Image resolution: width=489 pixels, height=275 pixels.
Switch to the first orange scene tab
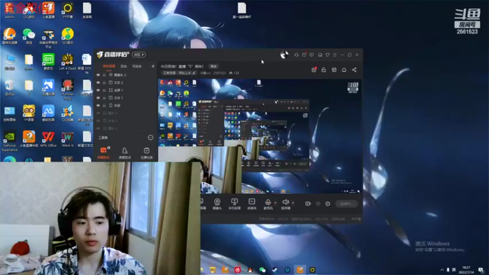[x=109, y=67]
